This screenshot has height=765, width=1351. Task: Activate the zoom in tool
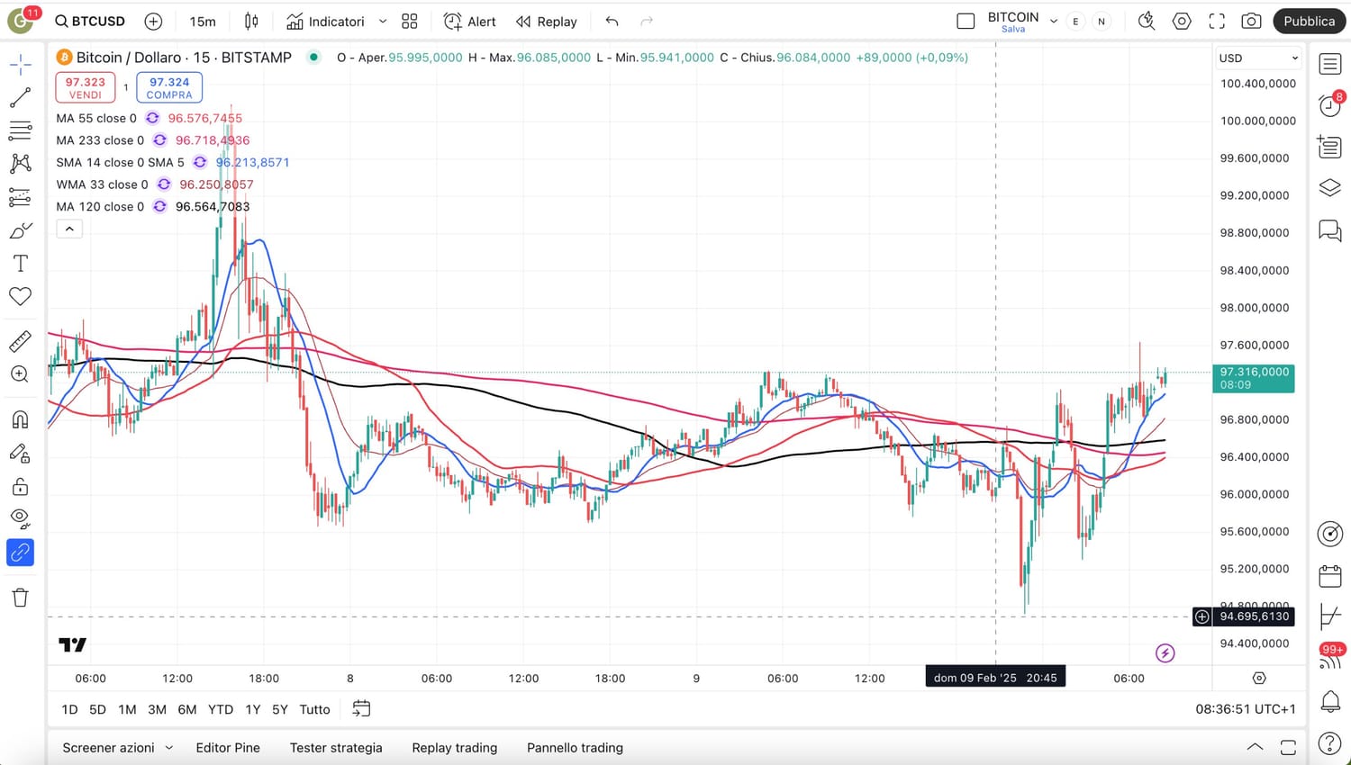(20, 374)
